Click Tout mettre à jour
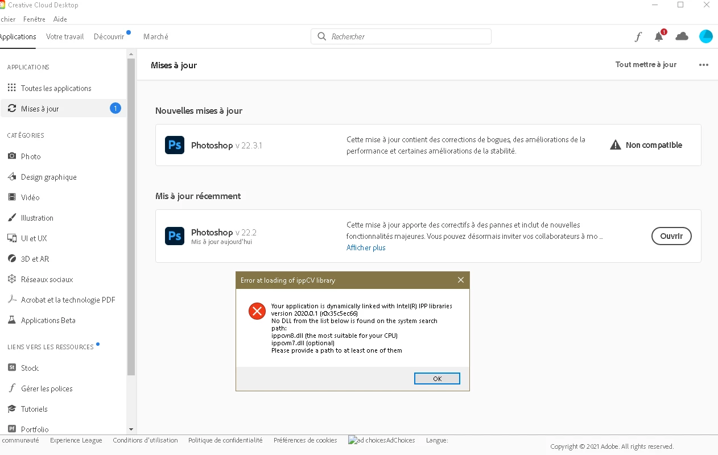718x455 pixels. tap(646, 65)
